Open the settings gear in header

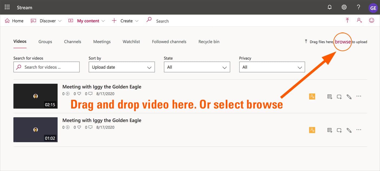pos(344,7)
